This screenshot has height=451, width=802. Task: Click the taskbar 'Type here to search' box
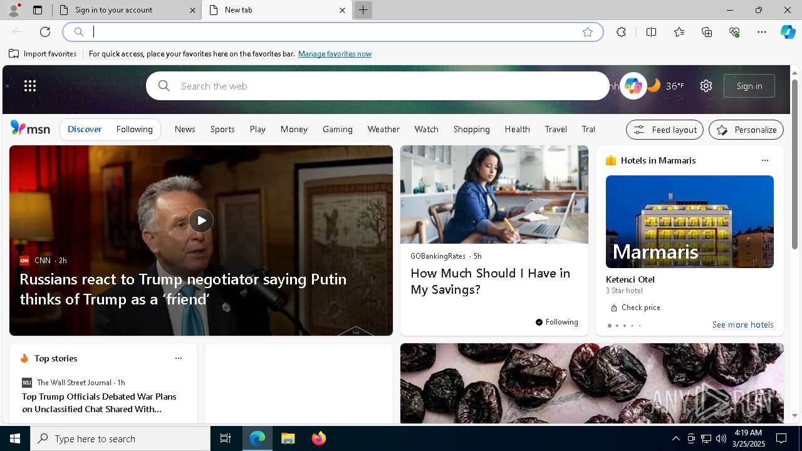click(x=120, y=438)
